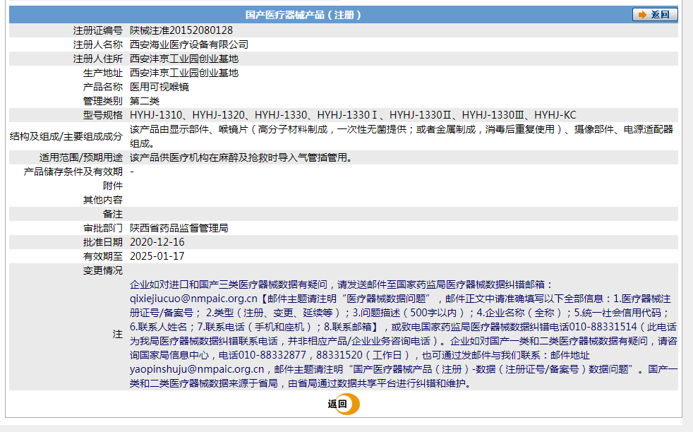This screenshot has width=693, height=432.
Task: Click the bottom 返回 button with orange crescent
Action: tap(344, 404)
